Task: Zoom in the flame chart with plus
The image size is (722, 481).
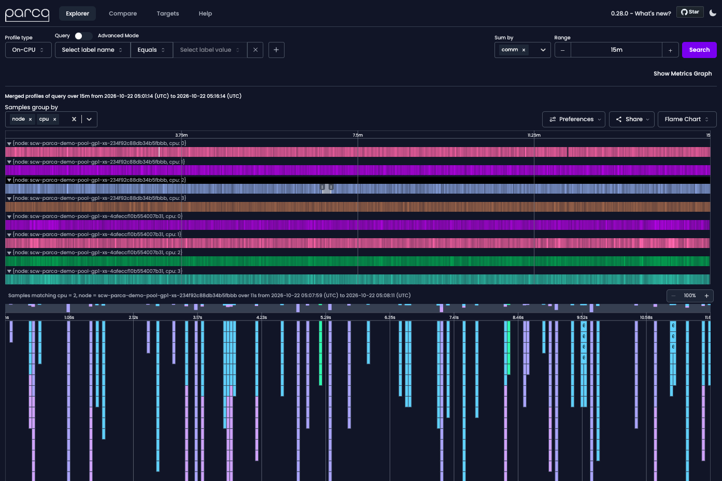Action: tap(706, 296)
